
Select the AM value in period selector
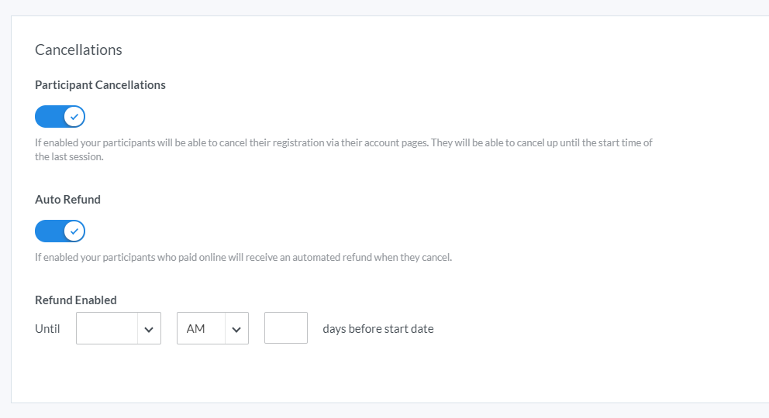[x=195, y=329]
